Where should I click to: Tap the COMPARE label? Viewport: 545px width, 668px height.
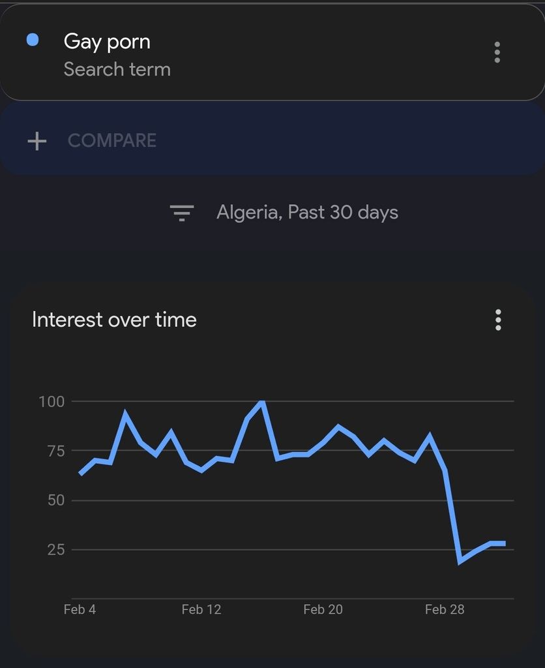[x=112, y=141]
